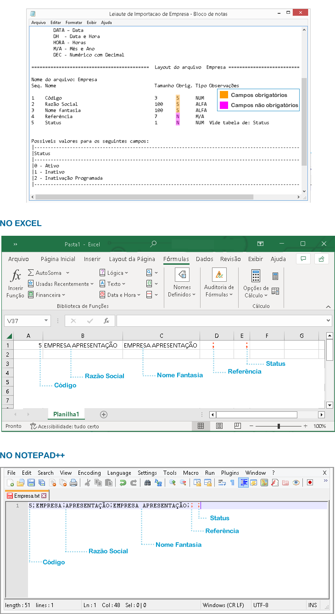Add a new sheet with plus icon
The image size is (335, 614).
[x=104, y=415]
